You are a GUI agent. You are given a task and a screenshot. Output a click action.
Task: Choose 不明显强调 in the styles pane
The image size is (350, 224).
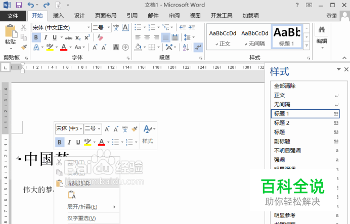305,151
